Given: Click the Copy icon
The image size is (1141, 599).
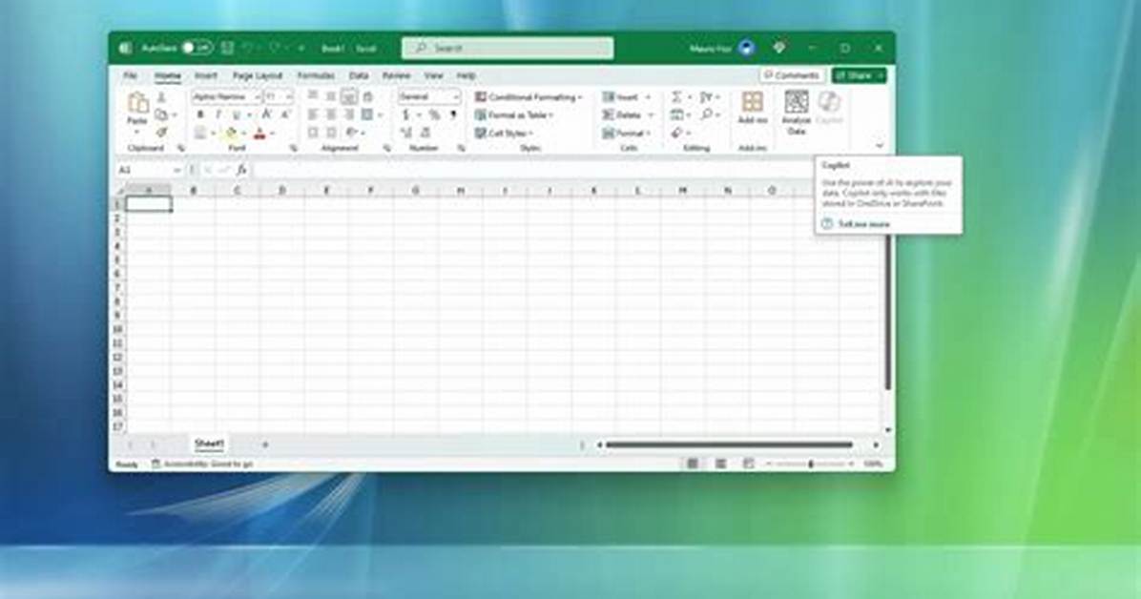Looking at the screenshot, I should click(161, 115).
